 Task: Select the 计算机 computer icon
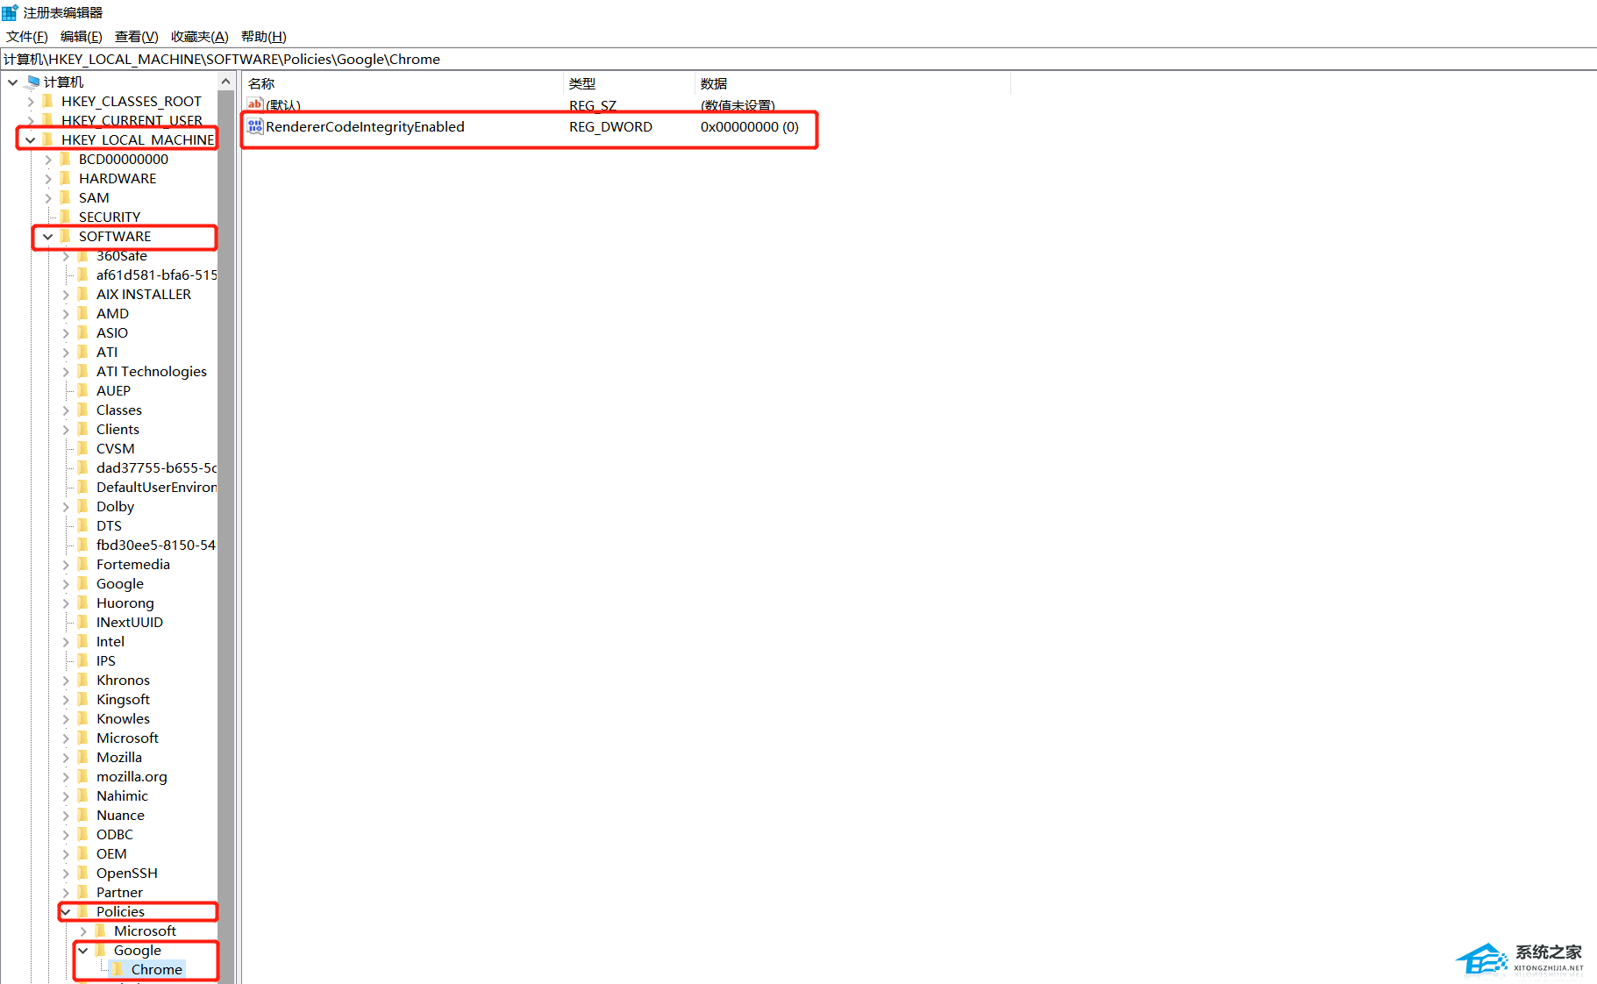[x=32, y=82]
